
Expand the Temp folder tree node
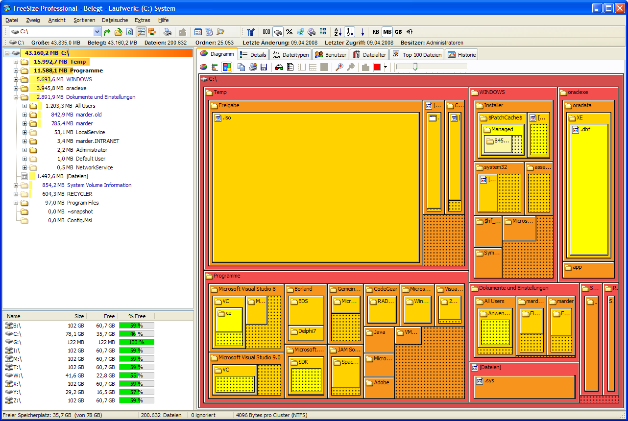coord(16,62)
